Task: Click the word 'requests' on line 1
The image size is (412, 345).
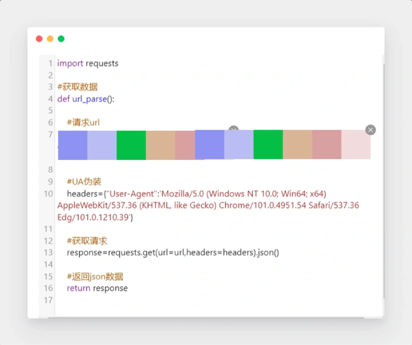Action: coord(102,64)
